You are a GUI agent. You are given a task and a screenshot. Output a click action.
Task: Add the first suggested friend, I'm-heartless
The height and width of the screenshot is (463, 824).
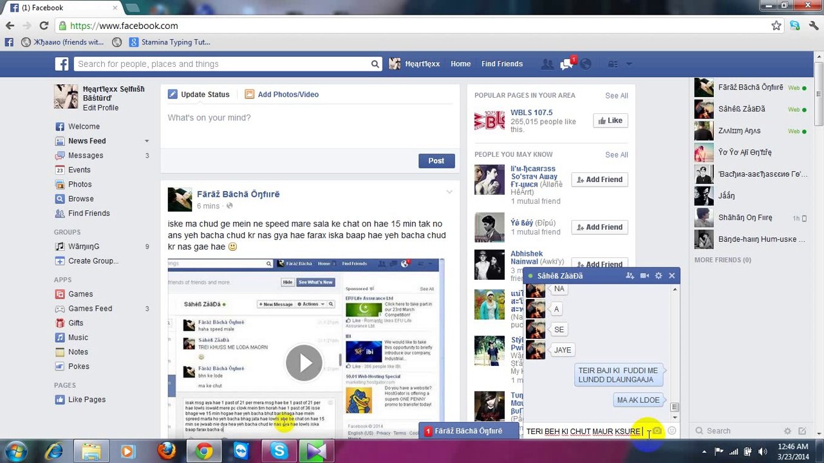[599, 180]
